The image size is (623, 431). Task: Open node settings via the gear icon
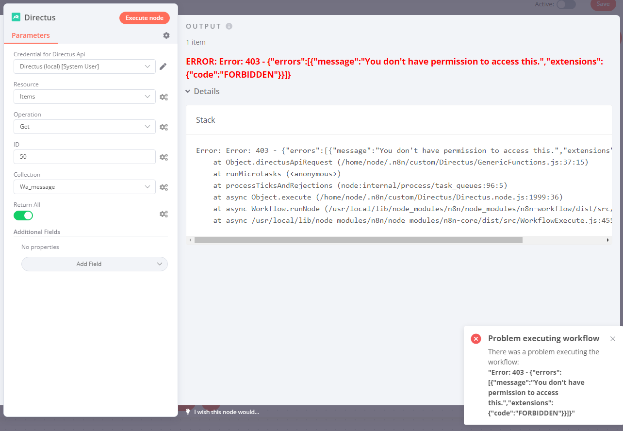166,35
